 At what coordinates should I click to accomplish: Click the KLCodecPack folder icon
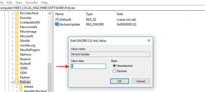click(17, 13)
